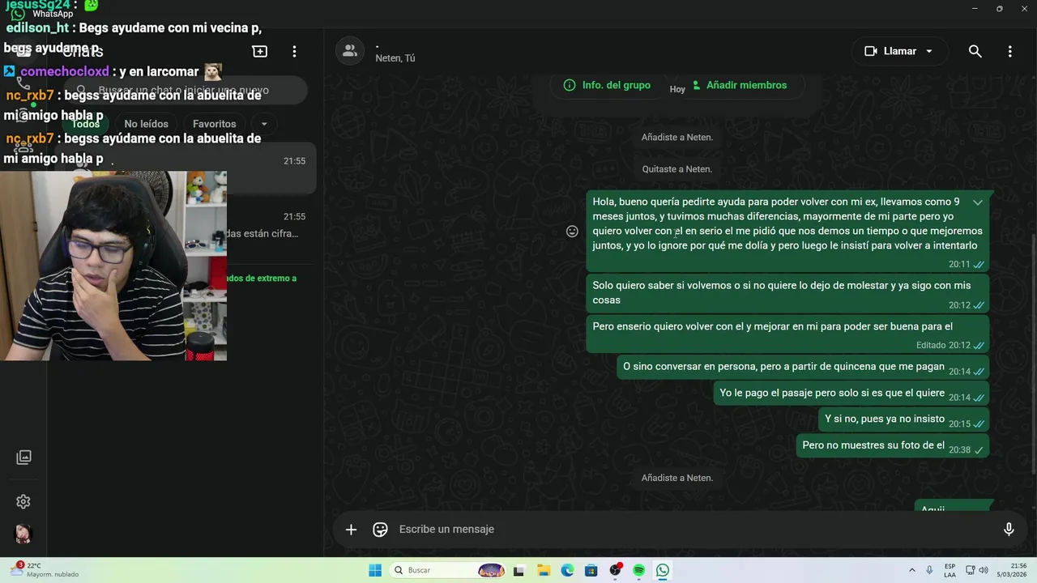Open Microsoft Store from the taskbar

(x=591, y=570)
